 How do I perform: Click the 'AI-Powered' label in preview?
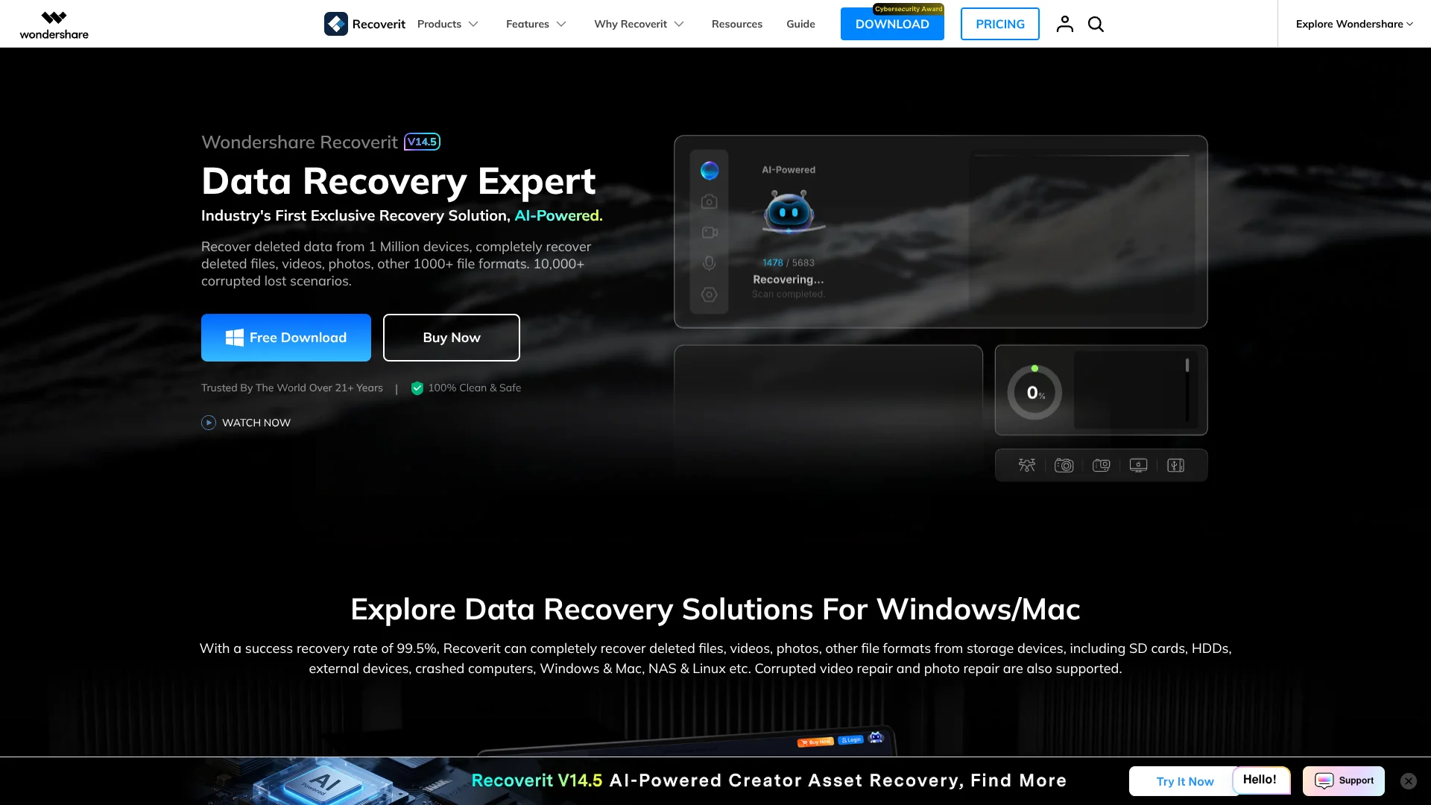coord(789,170)
